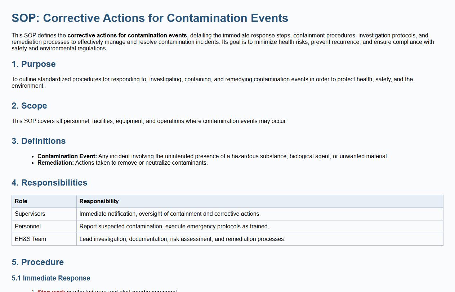The image size is (455, 292).
Task: Click the 'Report suspected contamination' cell
Action: click(174, 227)
